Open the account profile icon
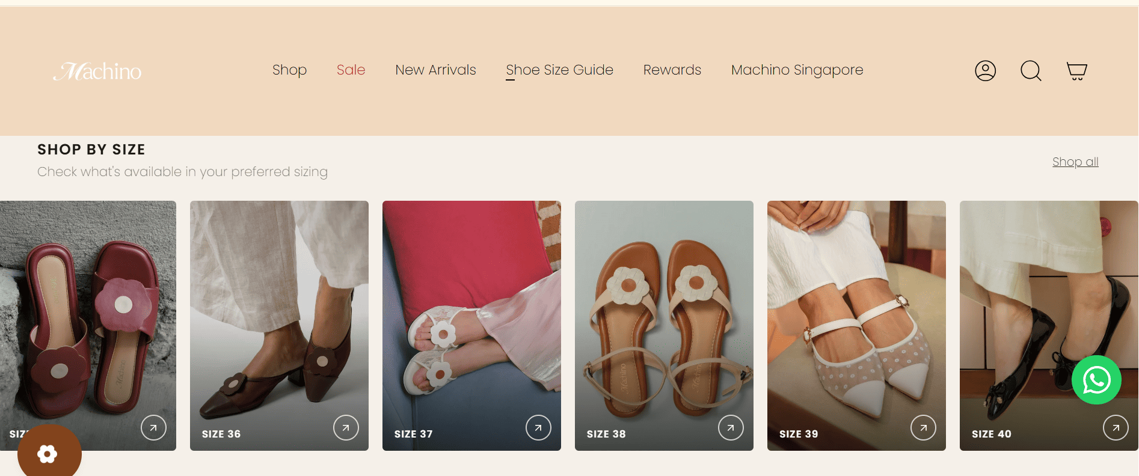The width and height of the screenshot is (1139, 476). pyautogui.click(x=985, y=71)
